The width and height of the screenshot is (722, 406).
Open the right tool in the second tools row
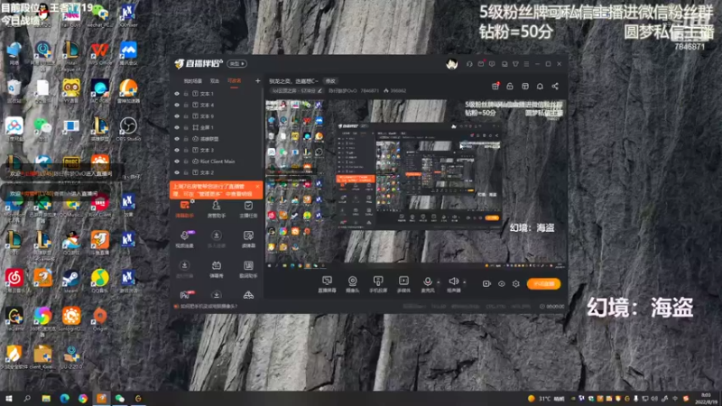pyautogui.click(x=248, y=239)
